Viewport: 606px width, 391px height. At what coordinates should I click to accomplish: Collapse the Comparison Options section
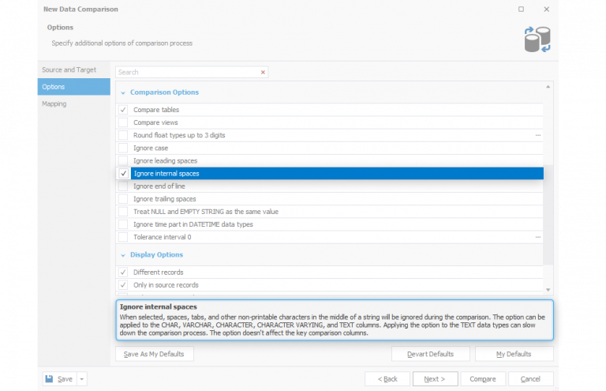[x=123, y=92]
